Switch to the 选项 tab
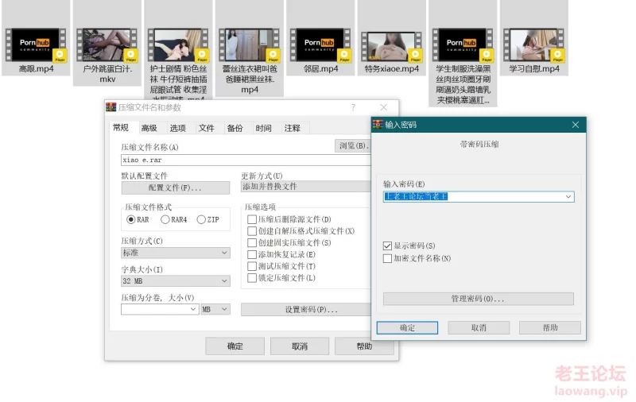Viewport: 636px width, 402px height. click(177, 128)
